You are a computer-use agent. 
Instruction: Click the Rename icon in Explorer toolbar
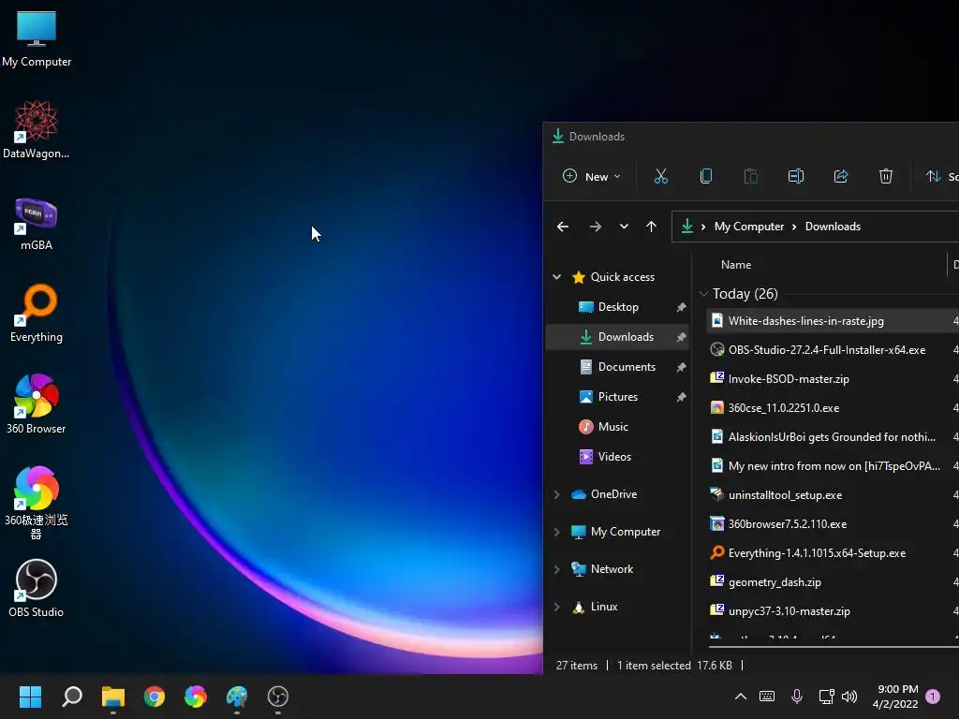[796, 177]
